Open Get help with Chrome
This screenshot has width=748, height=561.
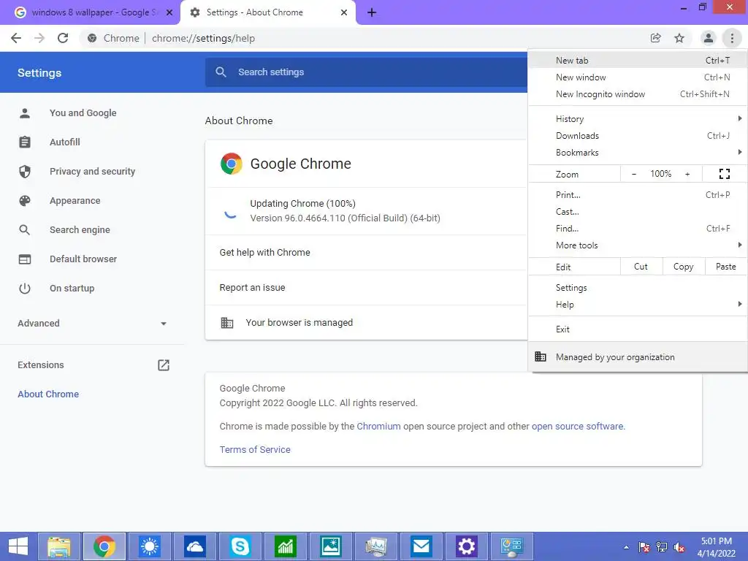click(x=367, y=252)
